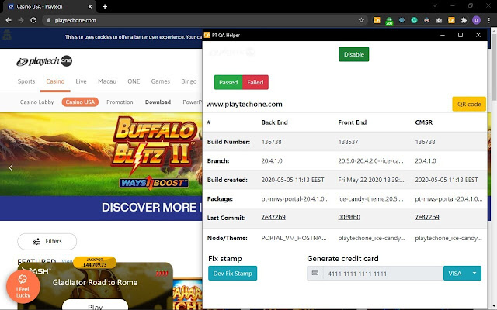This screenshot has width=497, height=310.
Task: Select Casino USA submenu pill
Action: [x=80, y=102]
